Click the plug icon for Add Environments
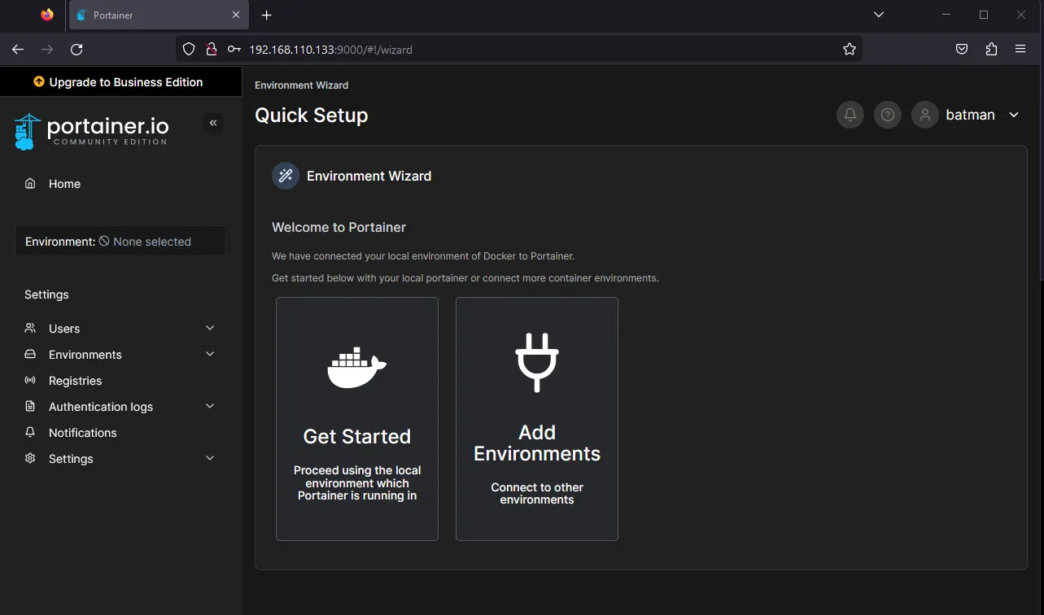The height and width of the screenshot is (615, 1044). (x=537, y=362)
